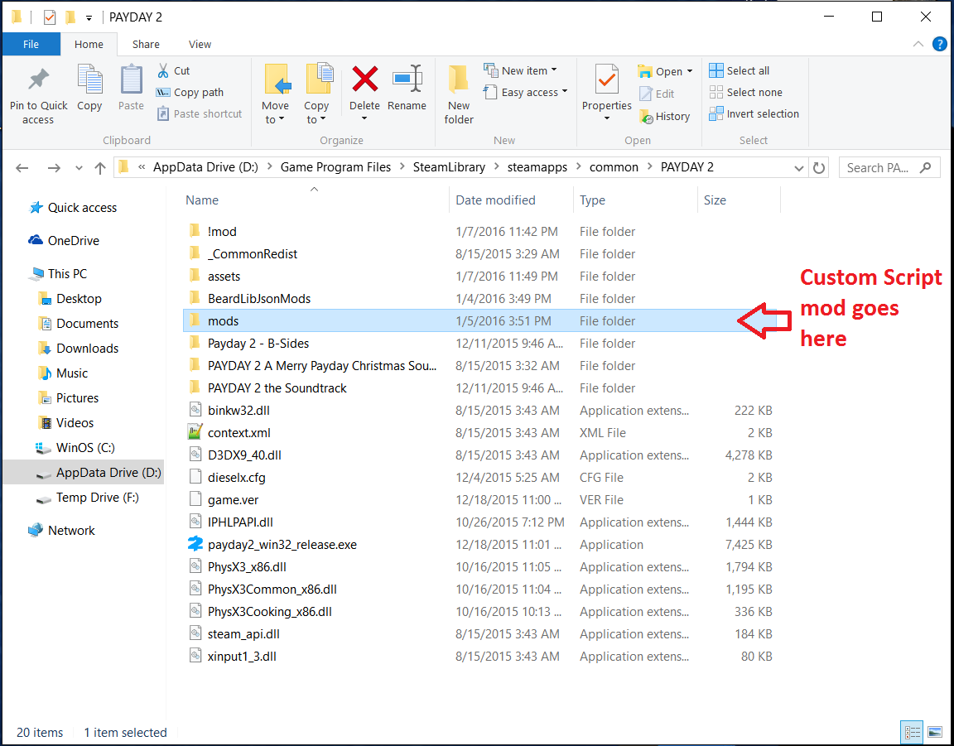Switch to the View ribbon tab
The image size is (954, 746).
[x=200, y=44]
